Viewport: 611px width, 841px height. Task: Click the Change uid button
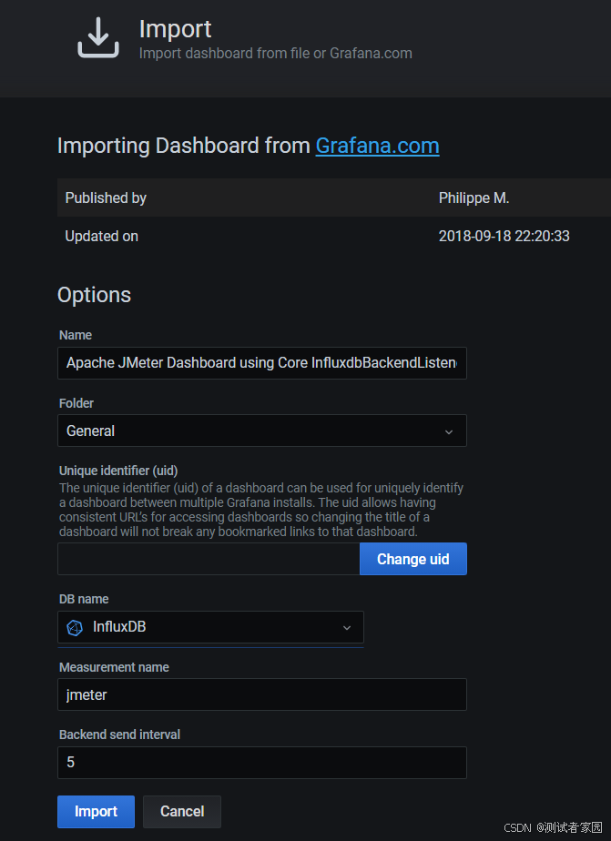[x=413, y=559]
